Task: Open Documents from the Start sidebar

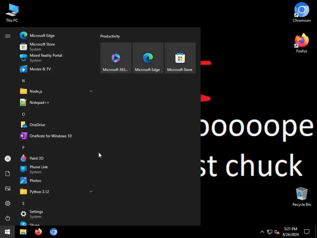Action: 8,174
